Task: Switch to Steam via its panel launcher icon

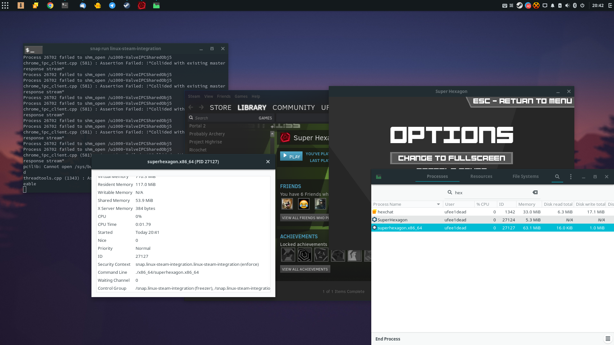Action: pyautogui.click(x=127, y=5)
